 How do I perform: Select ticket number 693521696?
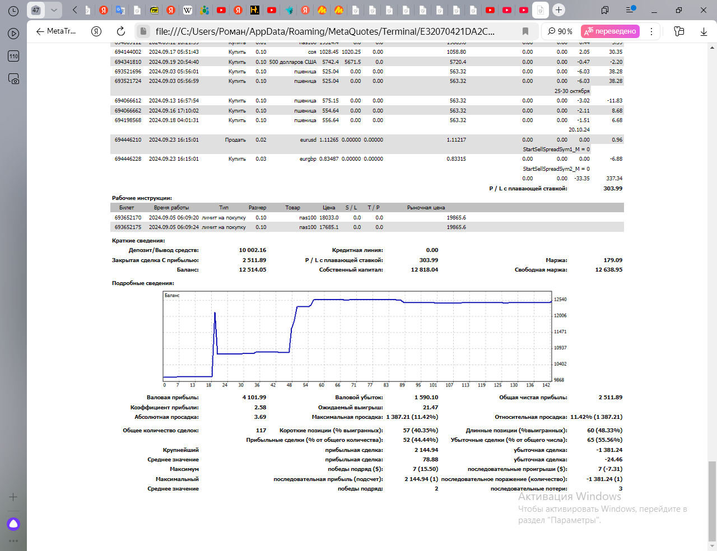[128, 72]
